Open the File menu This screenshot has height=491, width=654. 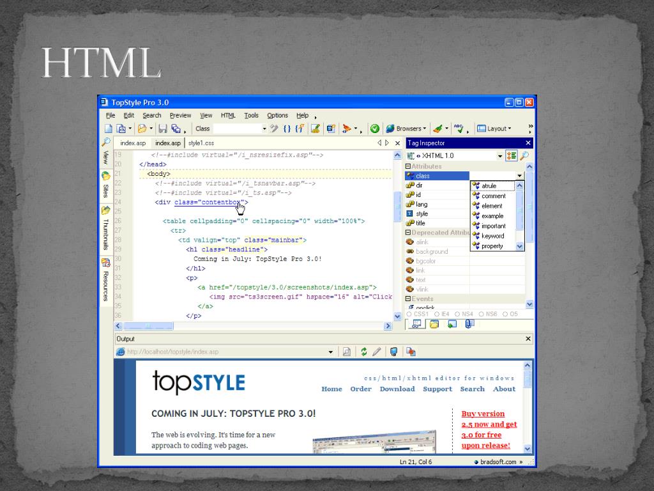[110, 116]
